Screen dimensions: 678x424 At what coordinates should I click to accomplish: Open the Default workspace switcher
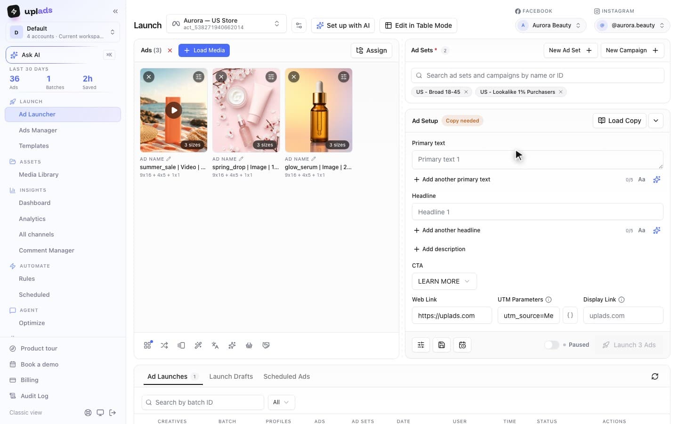pyautogui.click(x=63, y=32)
